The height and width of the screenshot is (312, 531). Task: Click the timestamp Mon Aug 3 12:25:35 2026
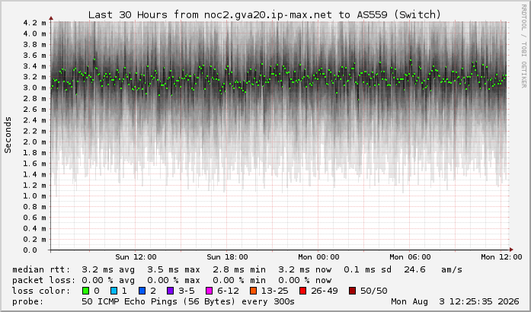[x=455, y=301]
